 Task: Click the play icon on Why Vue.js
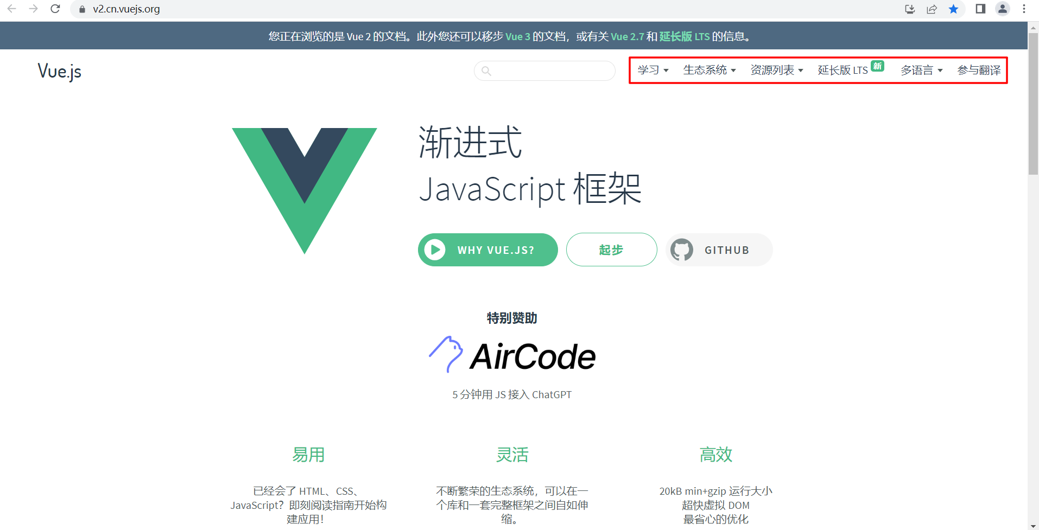(x=435, y=250)
